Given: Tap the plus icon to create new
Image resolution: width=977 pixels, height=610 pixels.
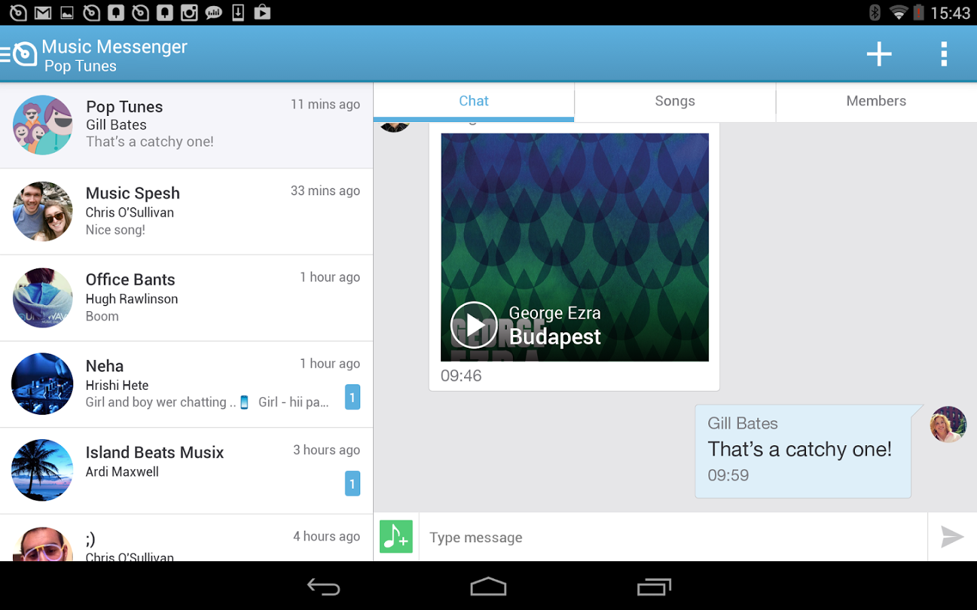Looking at the screenshot, I should tap(879, 54).
